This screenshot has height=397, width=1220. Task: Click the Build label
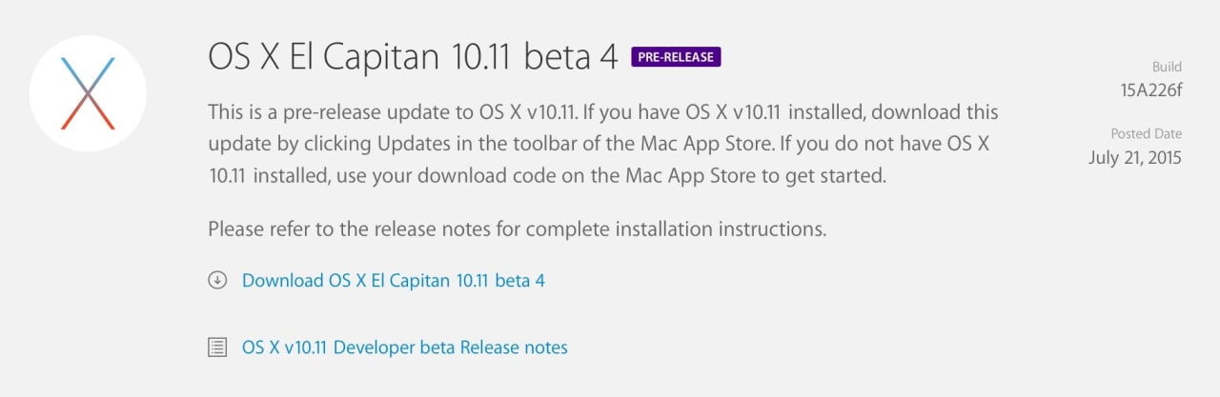tap(1166, 68)
